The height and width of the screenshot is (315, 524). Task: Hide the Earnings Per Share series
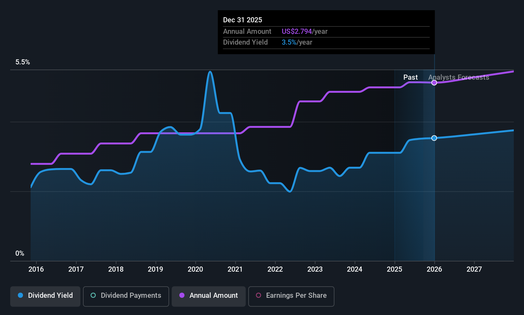[291, 296]
